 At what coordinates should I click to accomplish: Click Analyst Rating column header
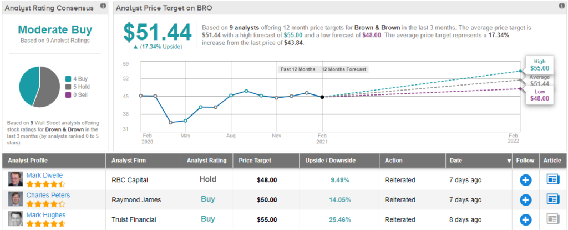click(x=206, y=161)
